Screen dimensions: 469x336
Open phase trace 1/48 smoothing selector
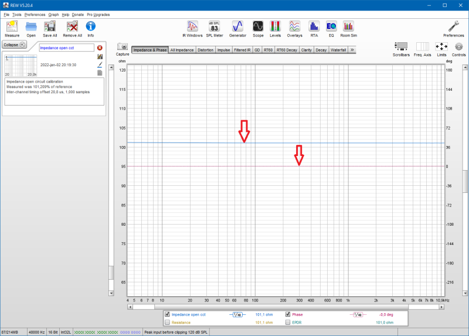coord(358,314)
